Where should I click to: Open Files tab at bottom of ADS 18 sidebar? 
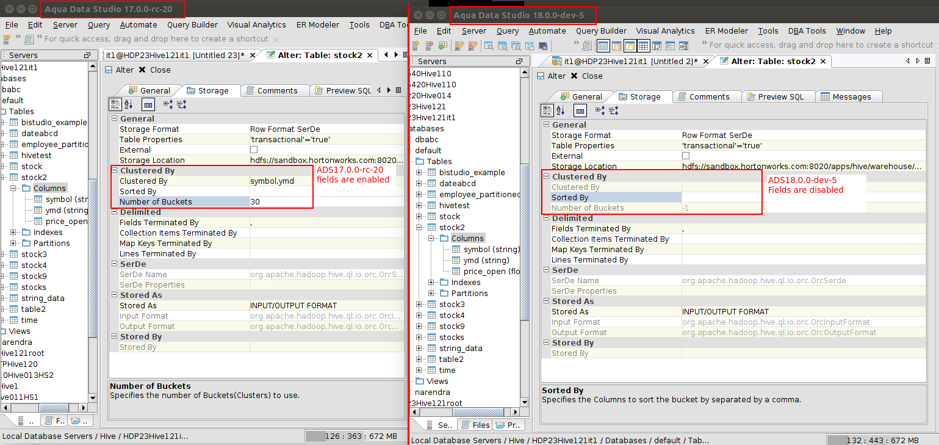pos(475,425)
